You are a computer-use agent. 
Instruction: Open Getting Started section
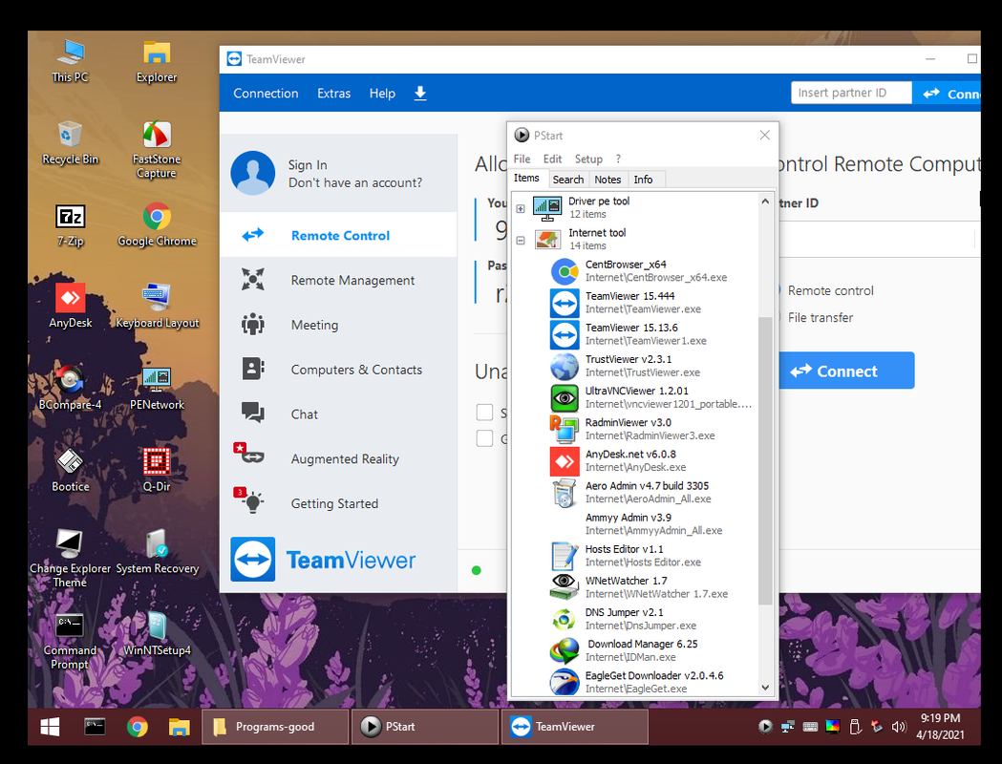tap(339, 503)
